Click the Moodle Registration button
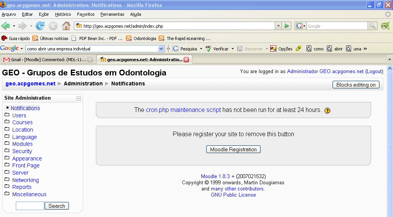This screenshot has width=393, height=217. [x=233, y=149]
